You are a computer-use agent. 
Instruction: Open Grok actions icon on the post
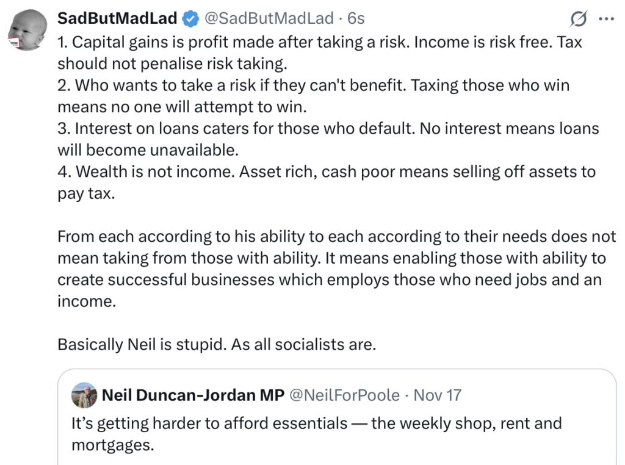pyautogui.click(x=577, y=20)
